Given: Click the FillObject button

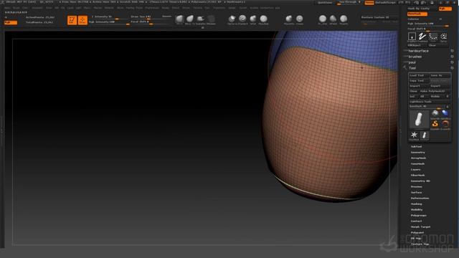Looking at the screenshot, I should 417,45.
